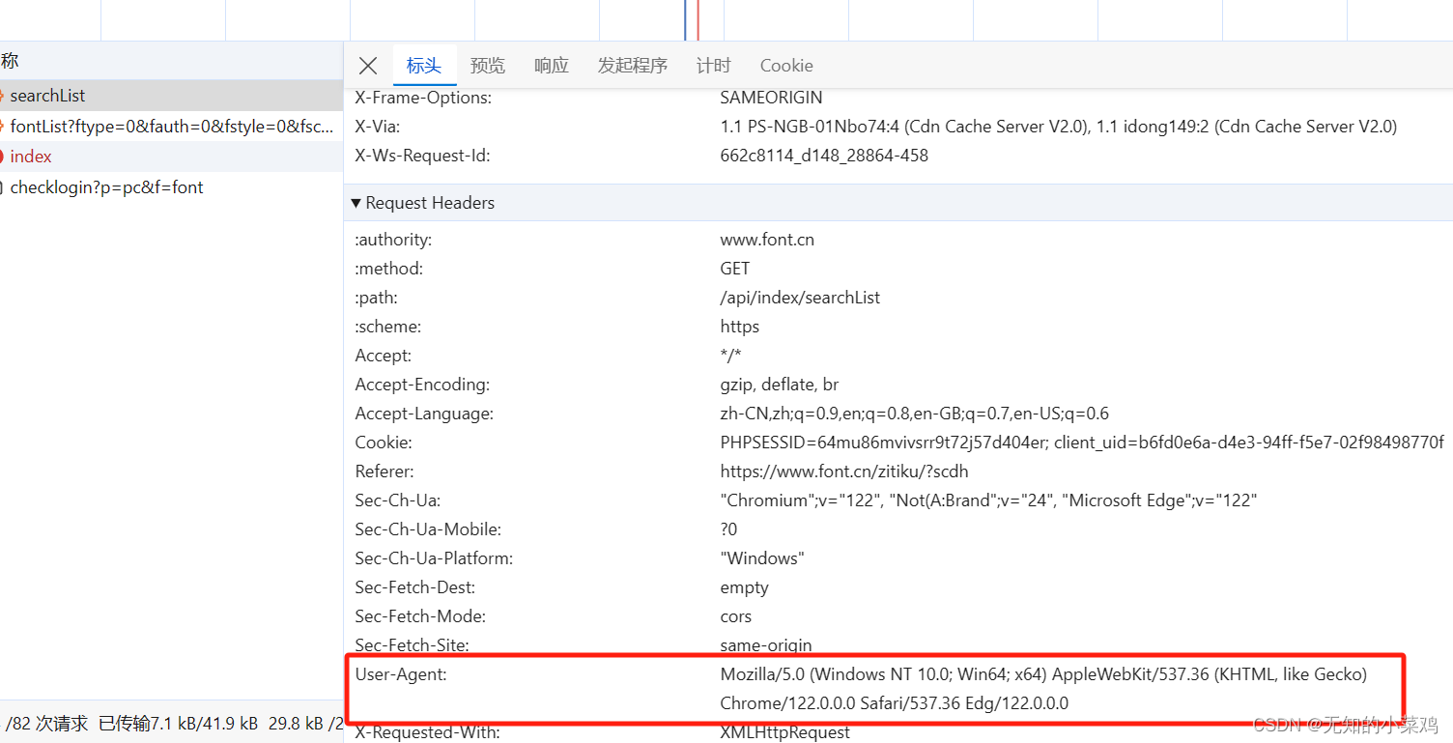Click the Sec-Fetch-Mode header name
Viewport: 1453px width, 743px height.
(420, 616)
